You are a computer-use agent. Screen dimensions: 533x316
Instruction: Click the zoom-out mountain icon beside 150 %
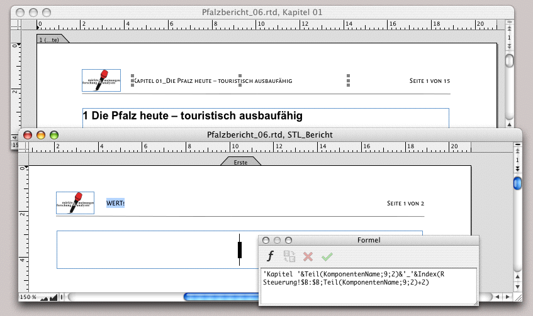point(45,297)
